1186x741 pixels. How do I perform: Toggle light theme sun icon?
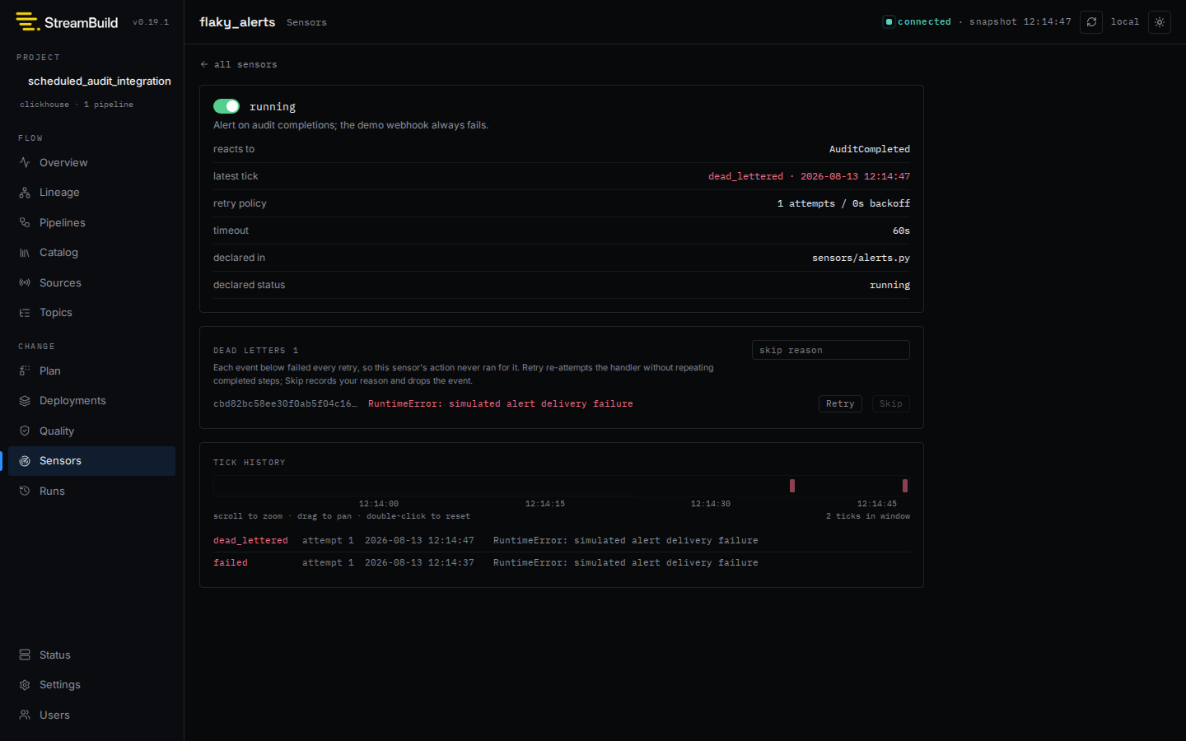[x=1160, y=22]
